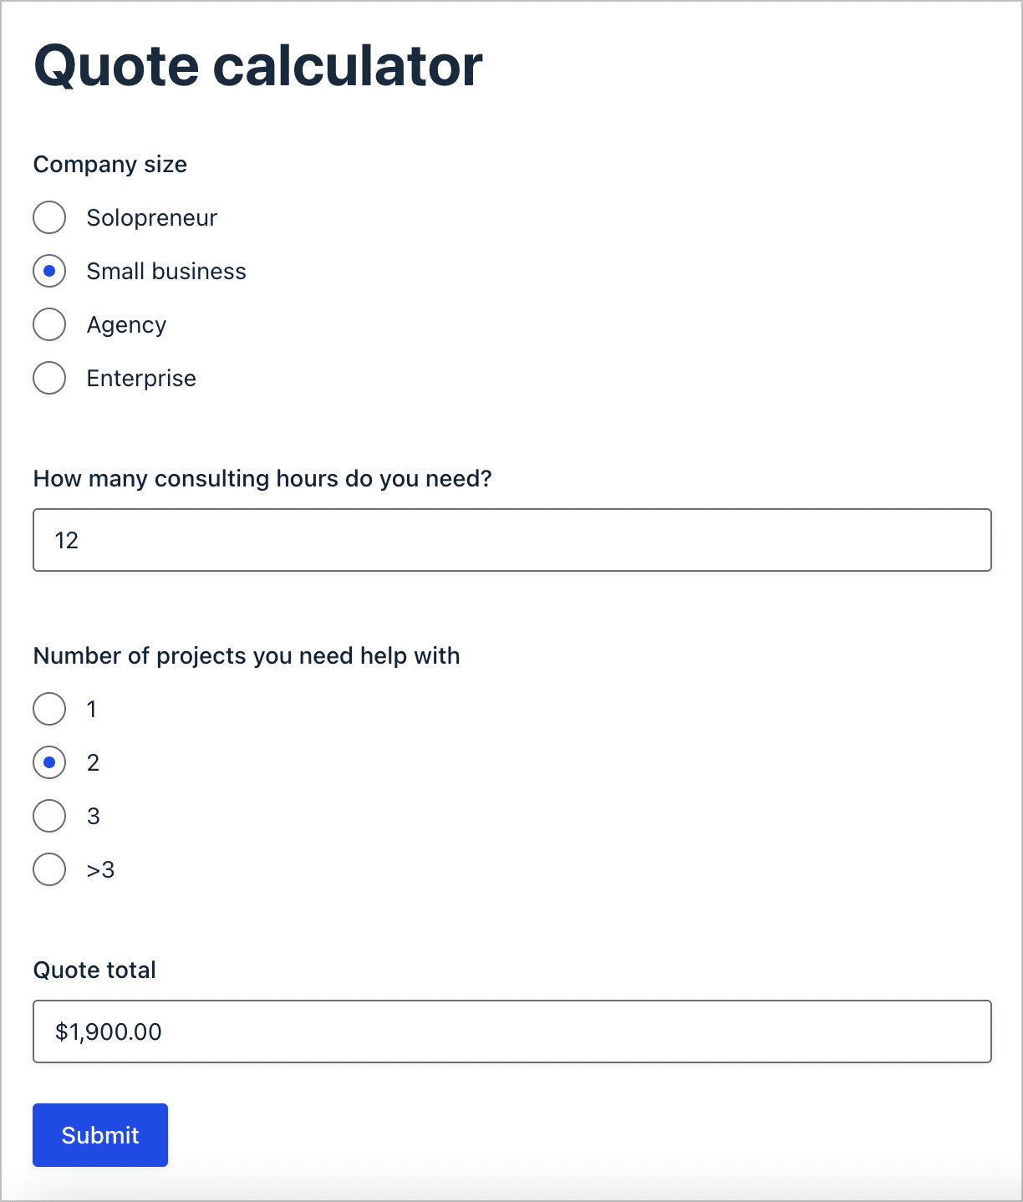Choose 3 projects needed

pyautogui.click(x=49, y=816)
